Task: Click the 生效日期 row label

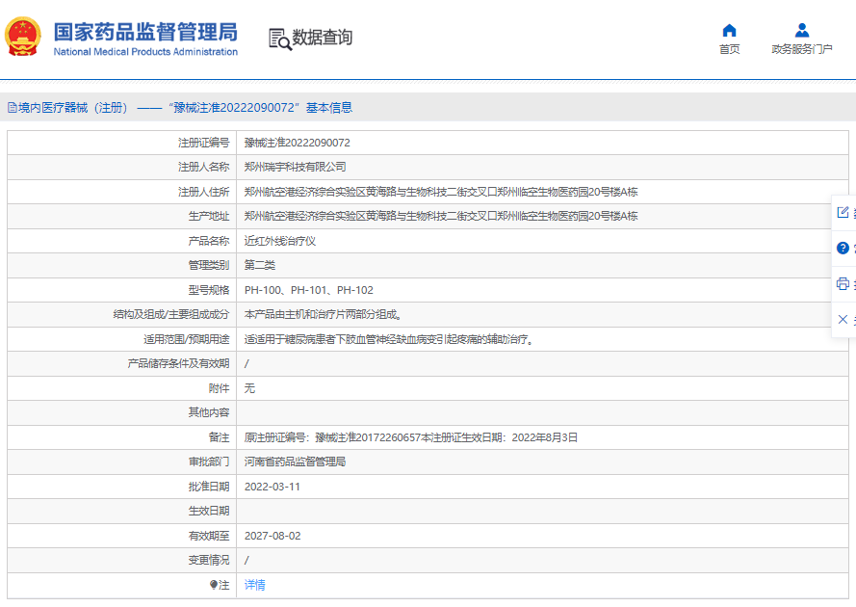Action: pos(209,511)
